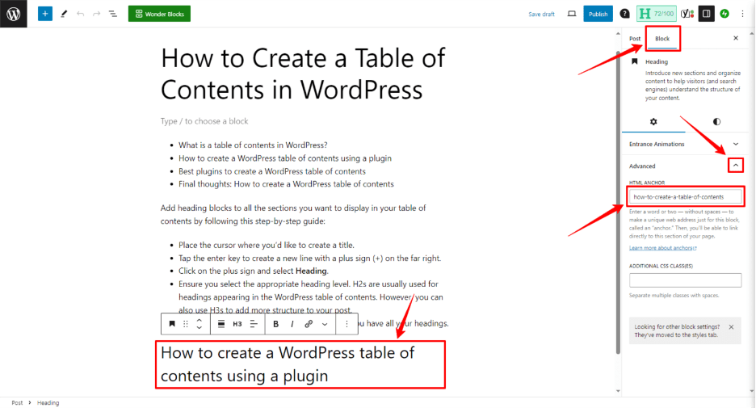Click the Additional CSS class(es) field
756x408 pixels.
[x=685, y=280]
